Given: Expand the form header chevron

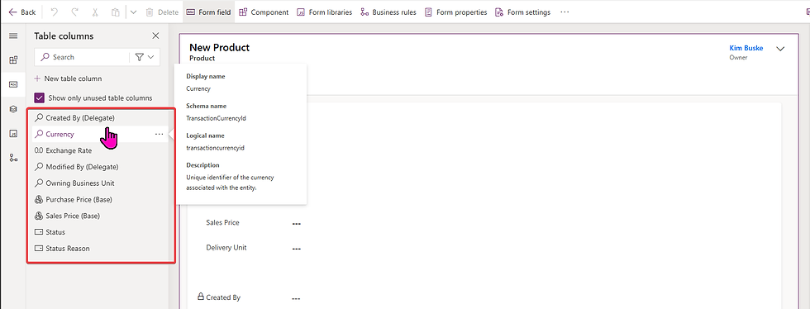Looking at the screenshot, I should (x=780, y=49).
